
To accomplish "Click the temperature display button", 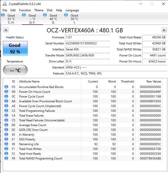I will tap(15, 70).
